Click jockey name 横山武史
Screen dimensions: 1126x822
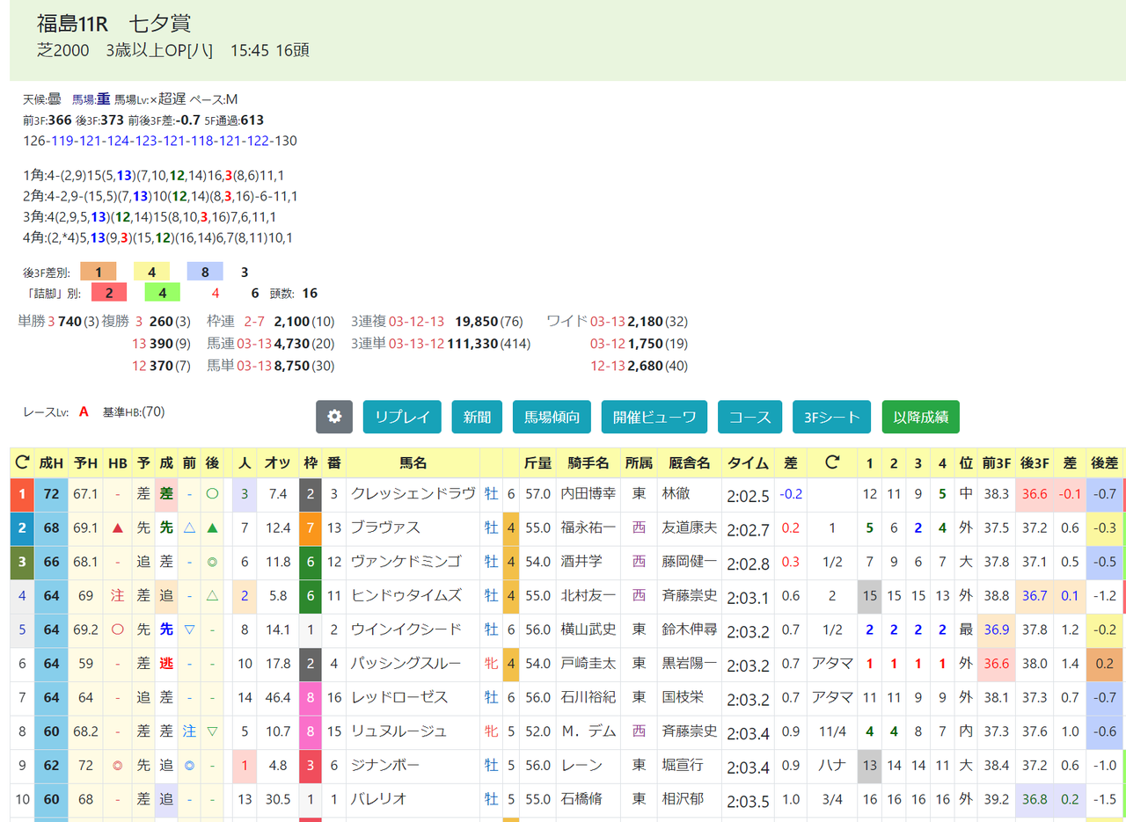(589, 629)
